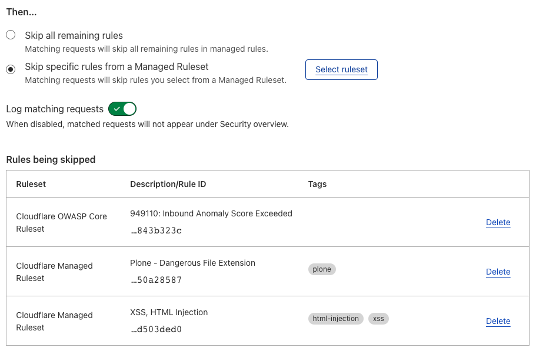Click the rule ID ending d503ded0
The image size is (536, 361).
(156, 329)
